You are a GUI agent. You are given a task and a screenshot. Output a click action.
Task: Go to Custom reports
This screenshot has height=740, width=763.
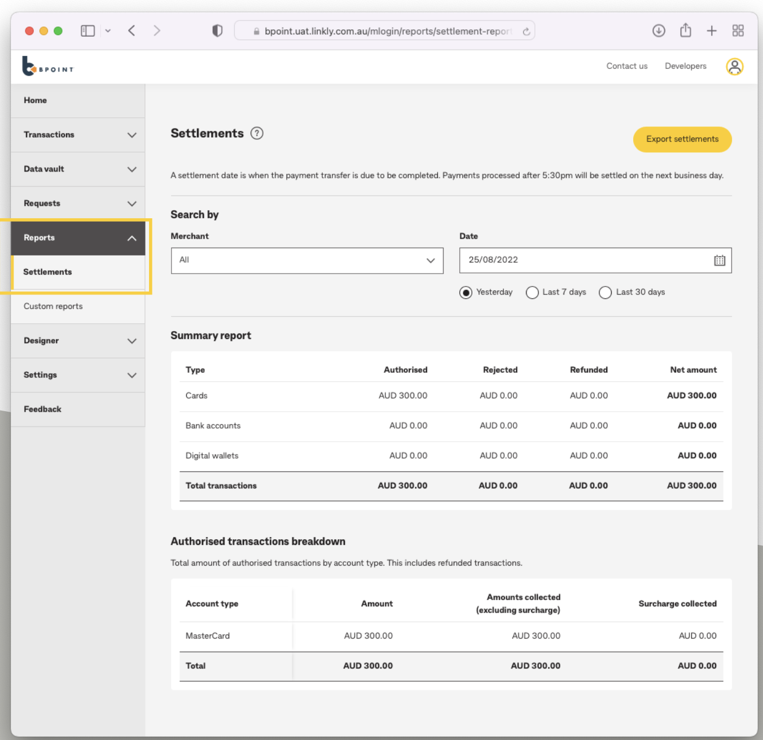(52, 306)
